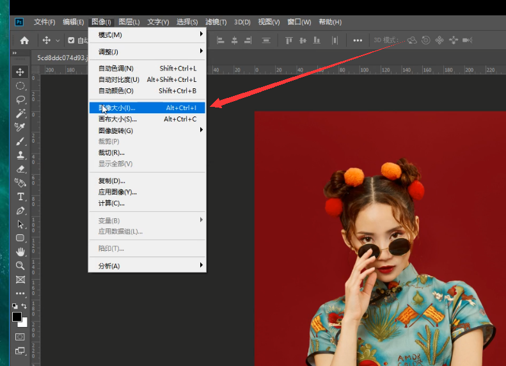The width and height of the screenshot is (506, 366).
Task: Choose 自动色调(N) menu entry
Action: tap(147, 68)
